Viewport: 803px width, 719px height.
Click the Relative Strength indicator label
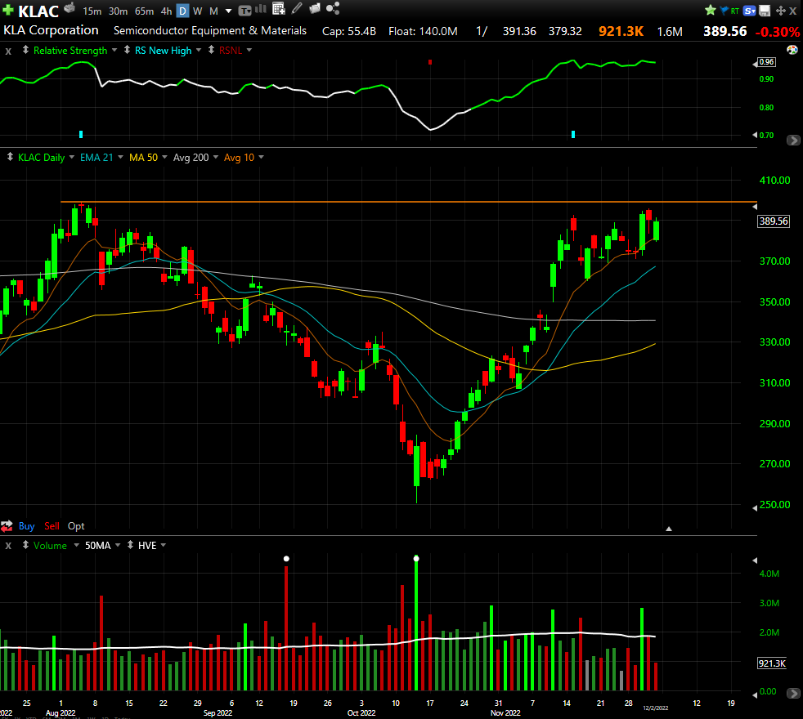coord(70,51)
